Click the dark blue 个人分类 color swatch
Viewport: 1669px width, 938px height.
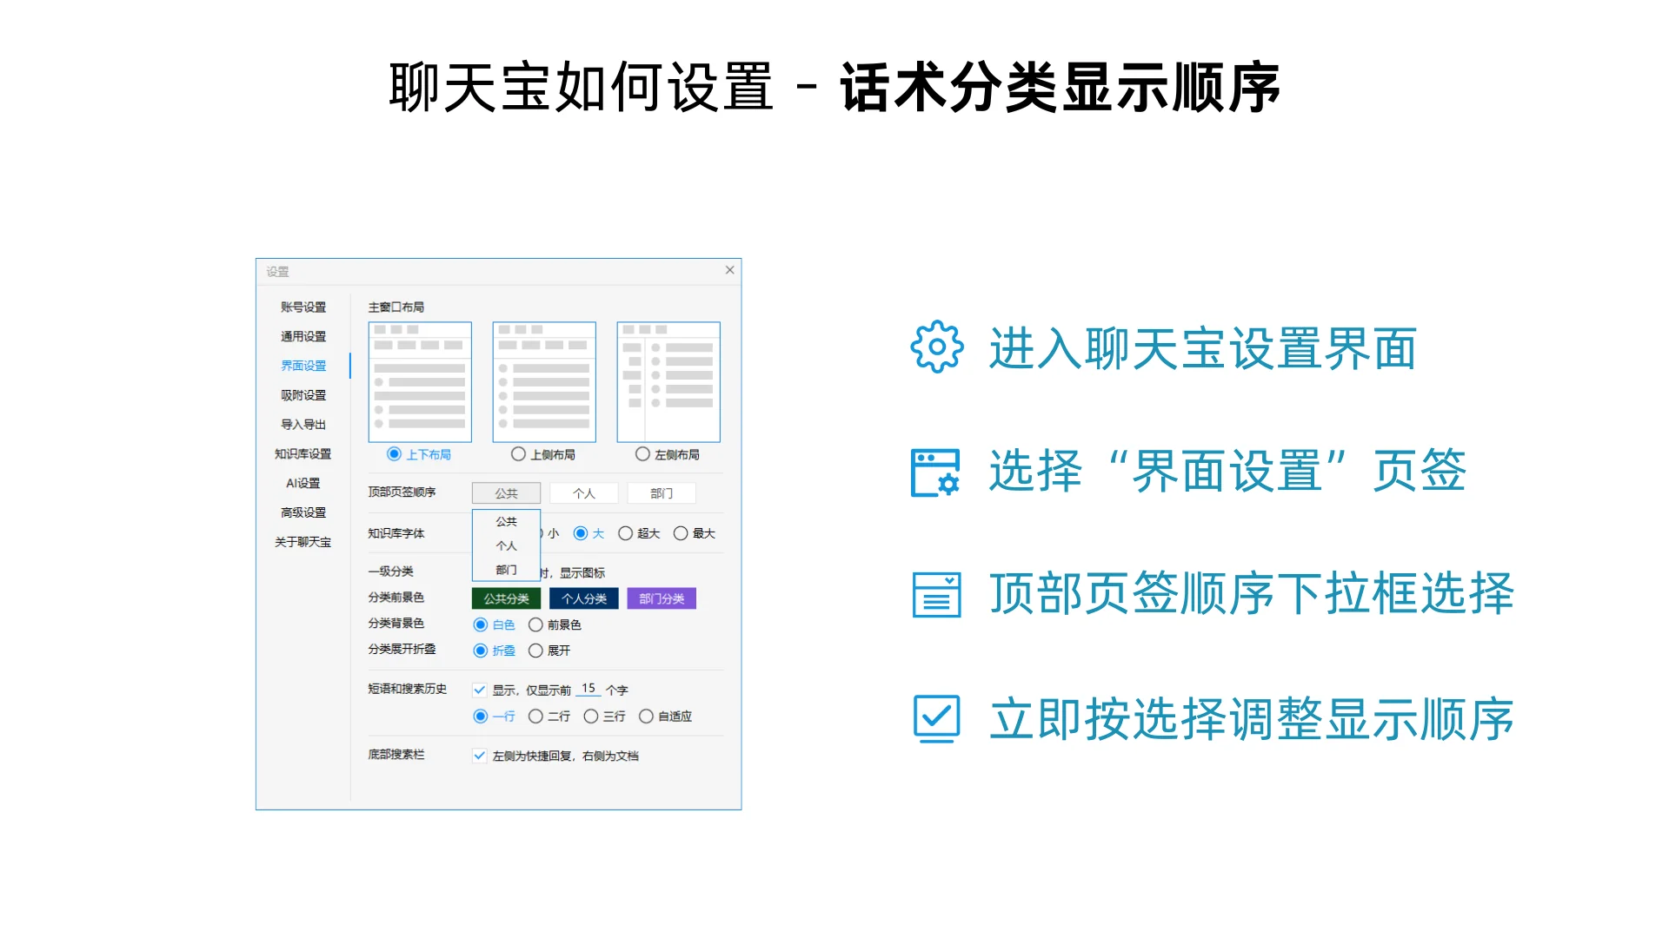(x=584, y=598)
